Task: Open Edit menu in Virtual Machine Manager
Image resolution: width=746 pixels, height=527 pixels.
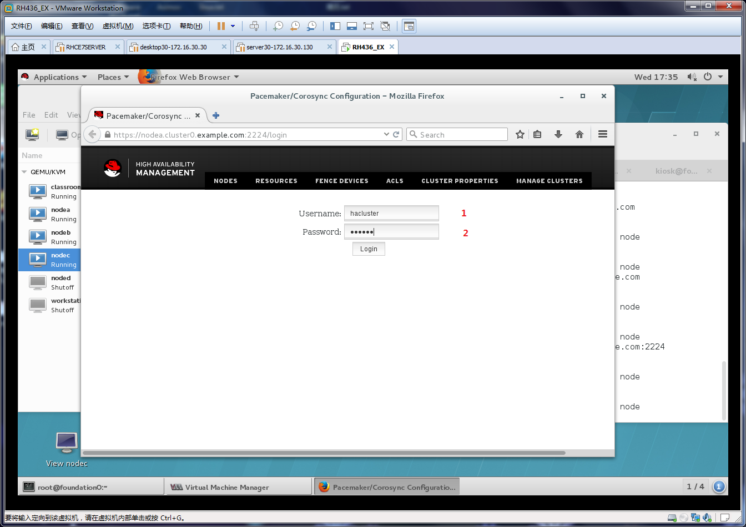Action: click(x=51, y=115)
